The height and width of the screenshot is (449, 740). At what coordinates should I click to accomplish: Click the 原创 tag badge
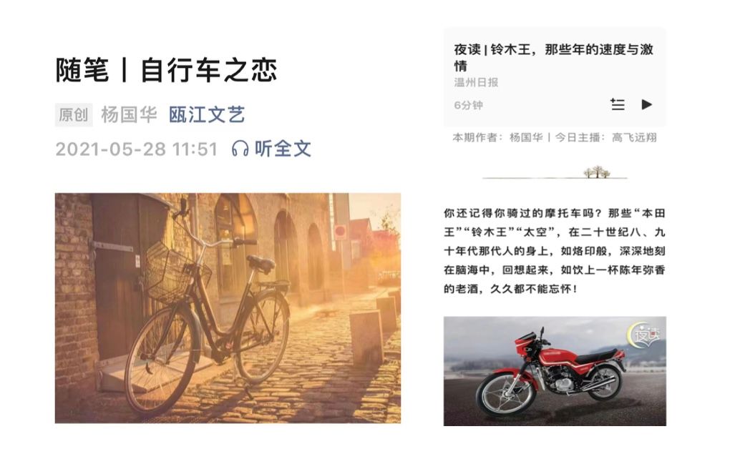coord(74,114)
